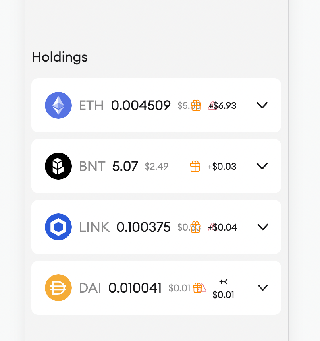
Task: Expand the DAI holding details
Action: (x=263, y=287)
